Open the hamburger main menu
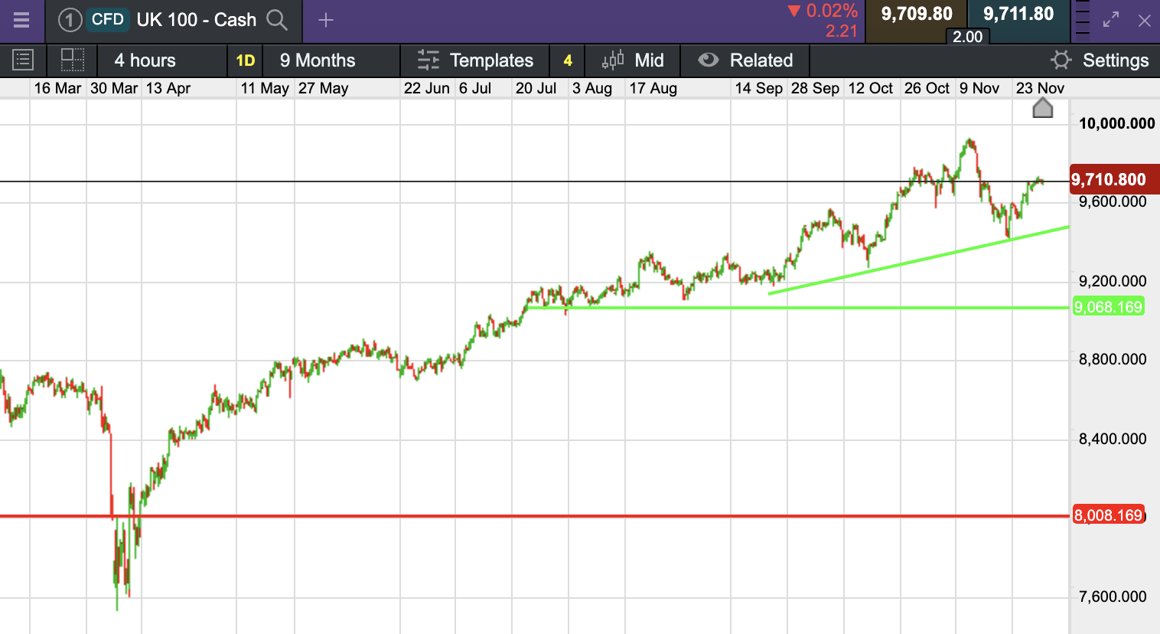This screenshot has width=1160, height=634. tap(21, 20)
